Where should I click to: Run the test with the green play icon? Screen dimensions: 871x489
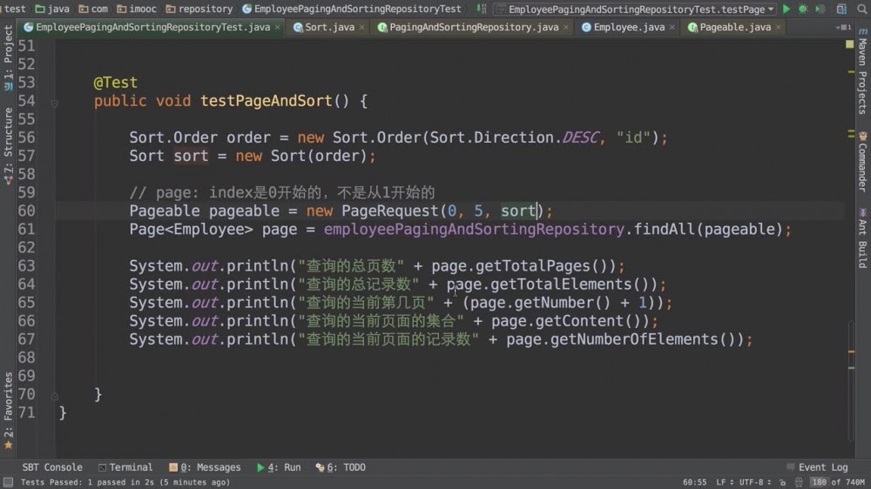point(786,9)
